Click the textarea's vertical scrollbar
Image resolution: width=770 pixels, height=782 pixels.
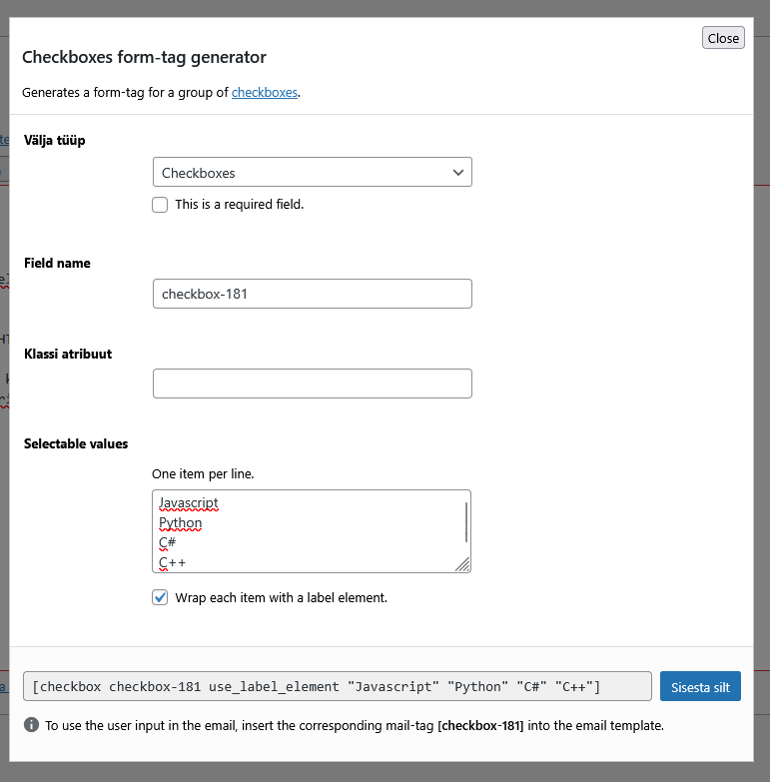465,521
